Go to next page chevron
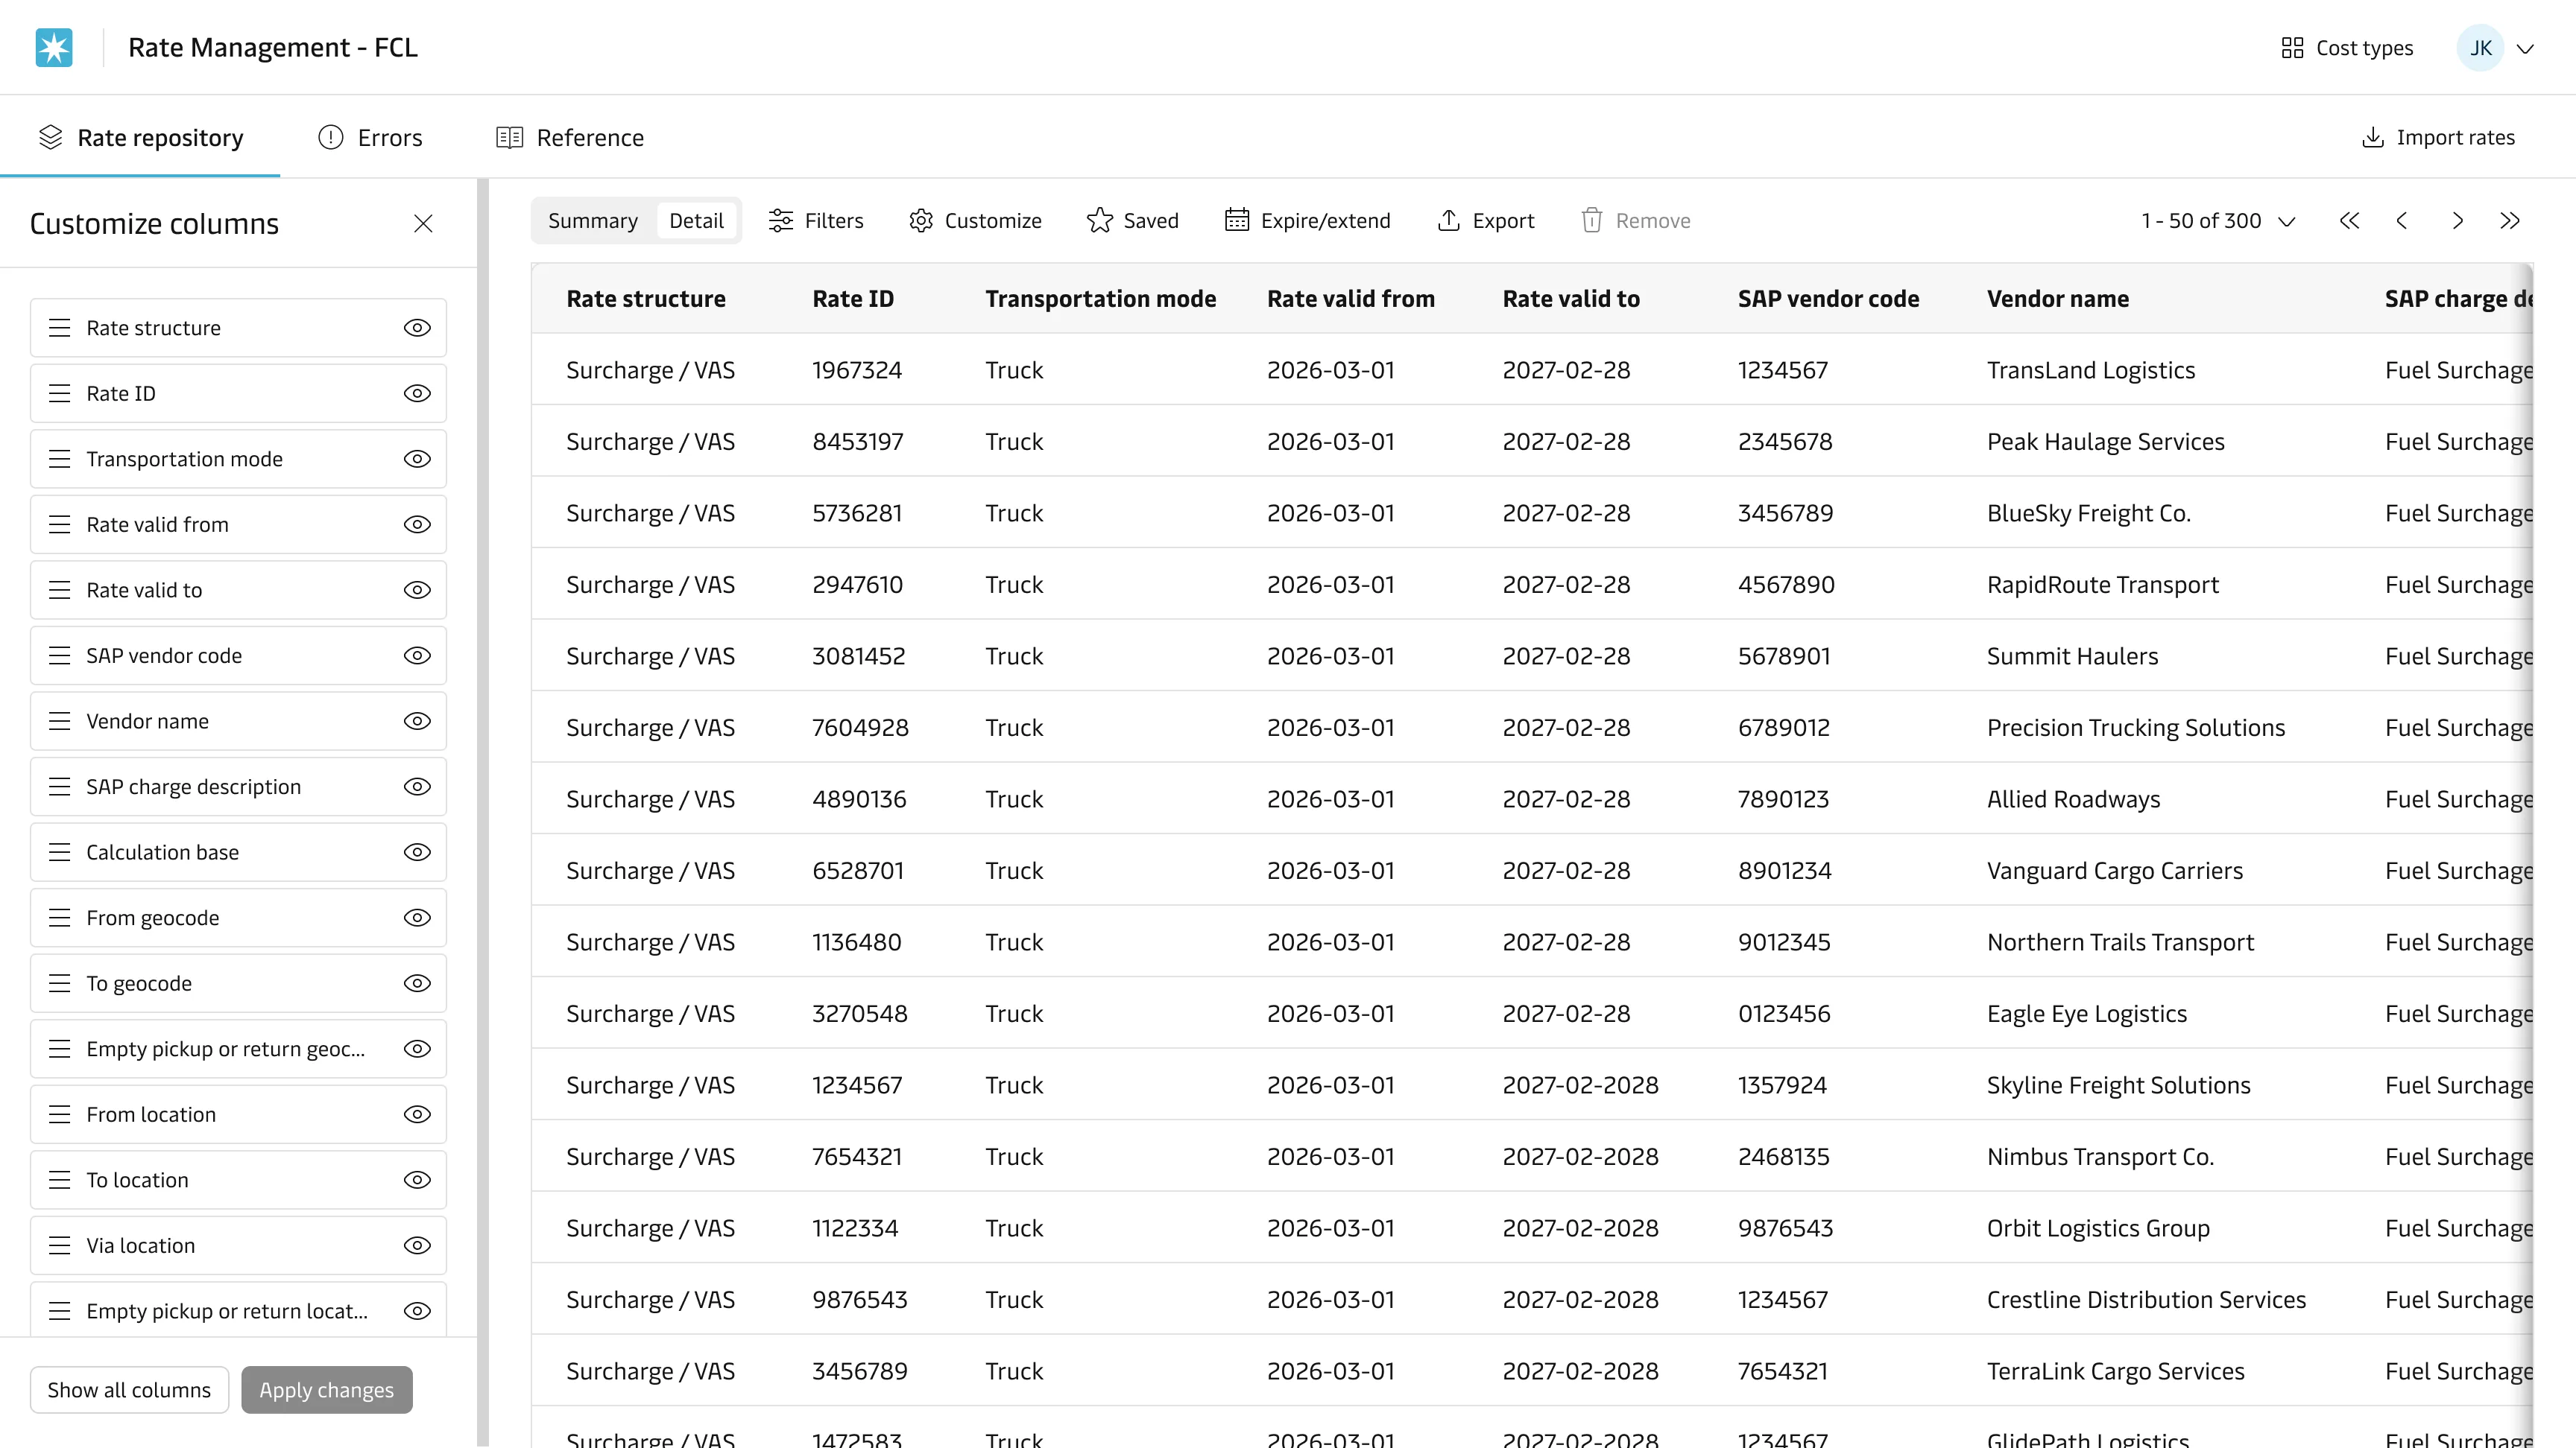This screenshot has height=1448, width=2576. (2457, 220)
